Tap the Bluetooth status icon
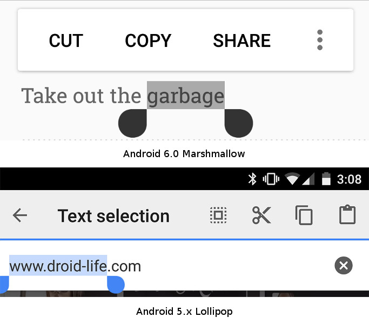Viewport: 369px width, 324px height. click(x=252, y=179)
